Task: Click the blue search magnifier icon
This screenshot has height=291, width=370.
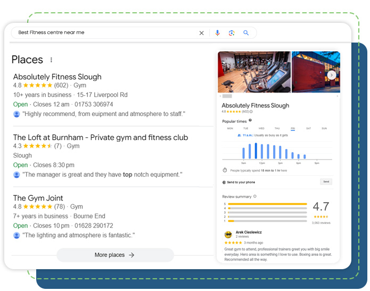Action: [x=246, y=33]
